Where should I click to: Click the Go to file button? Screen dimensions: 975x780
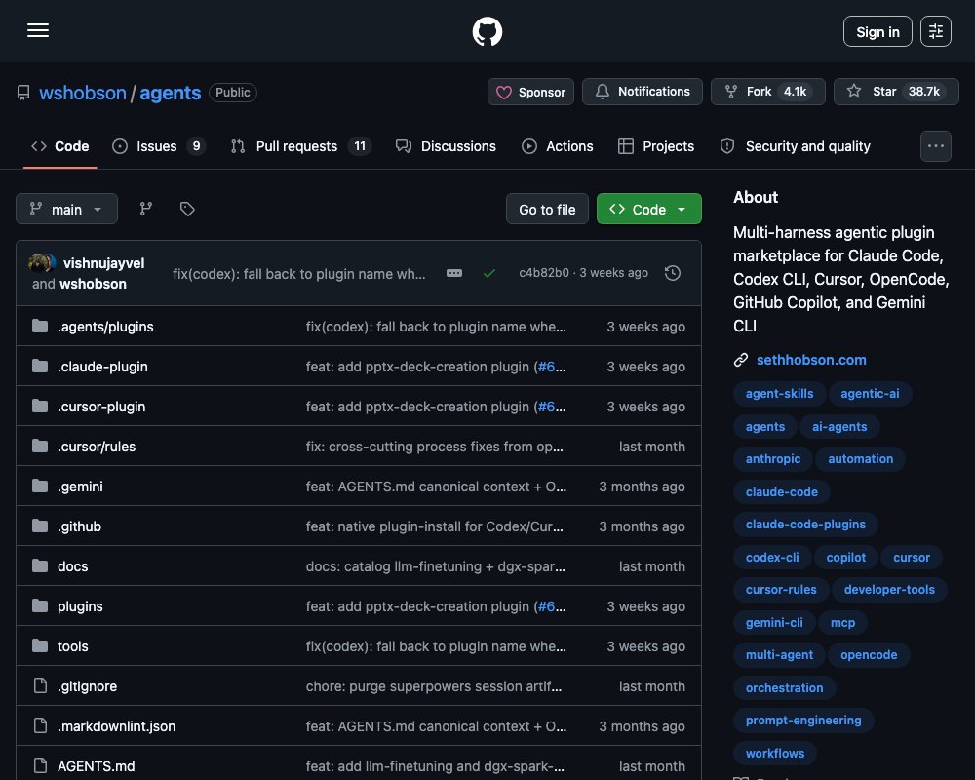point(547,209)
